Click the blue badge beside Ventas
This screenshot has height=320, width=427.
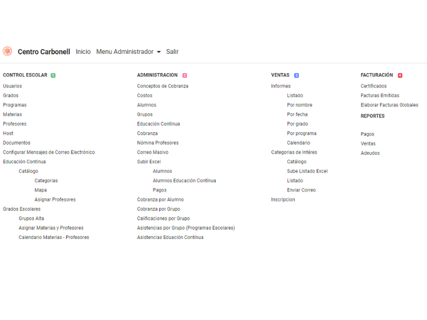point(296,76)
